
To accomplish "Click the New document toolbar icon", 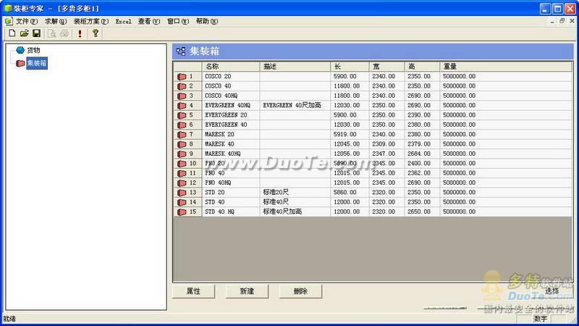I will click(12, 33).
